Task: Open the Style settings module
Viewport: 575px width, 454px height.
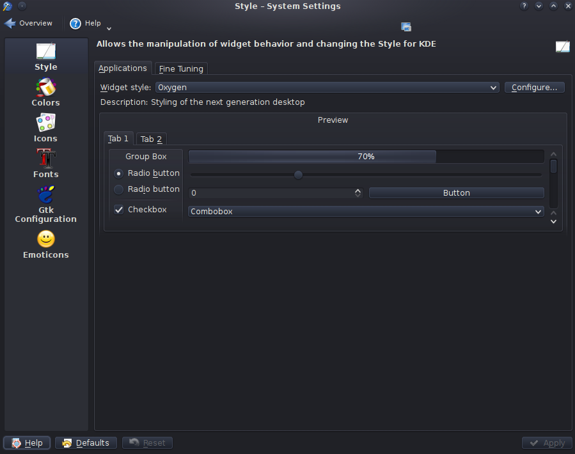Action: (x=46, y=57)
